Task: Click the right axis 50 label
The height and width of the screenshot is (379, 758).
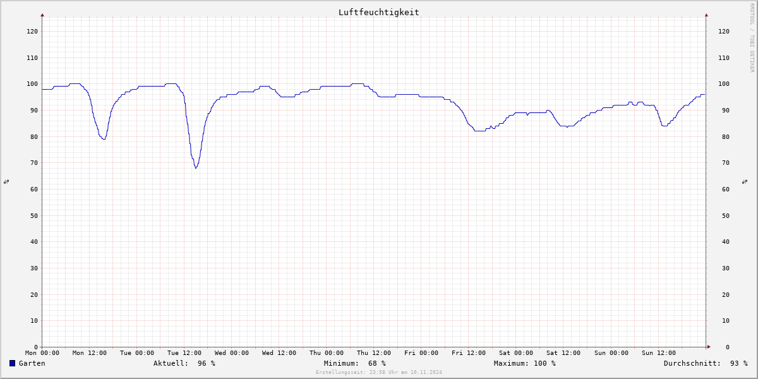Action: point(726,215)
